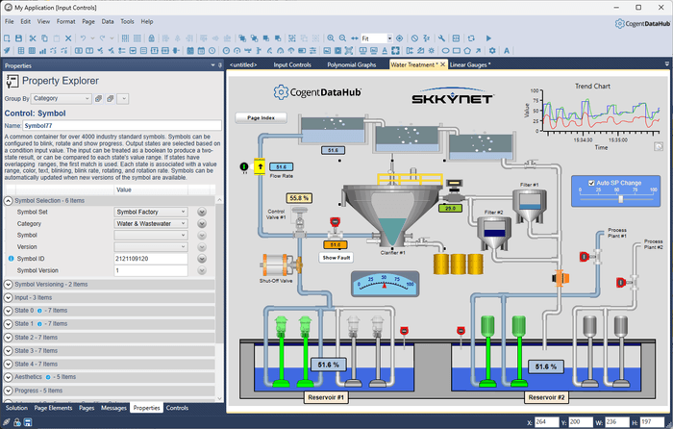Expand the Aesthetics property section
Viewport: 673px width, 429px height.
point(6,377)
